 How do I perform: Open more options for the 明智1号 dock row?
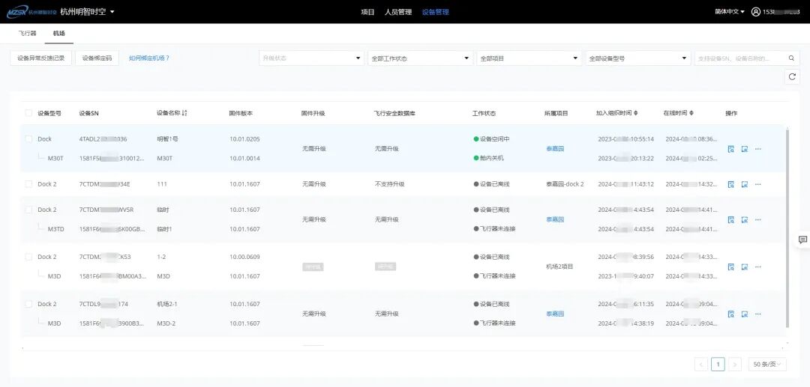click(757, 149)
